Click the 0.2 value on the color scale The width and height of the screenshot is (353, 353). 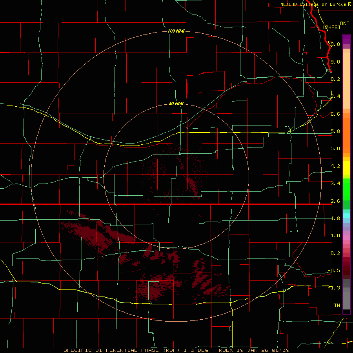point(335,253)
